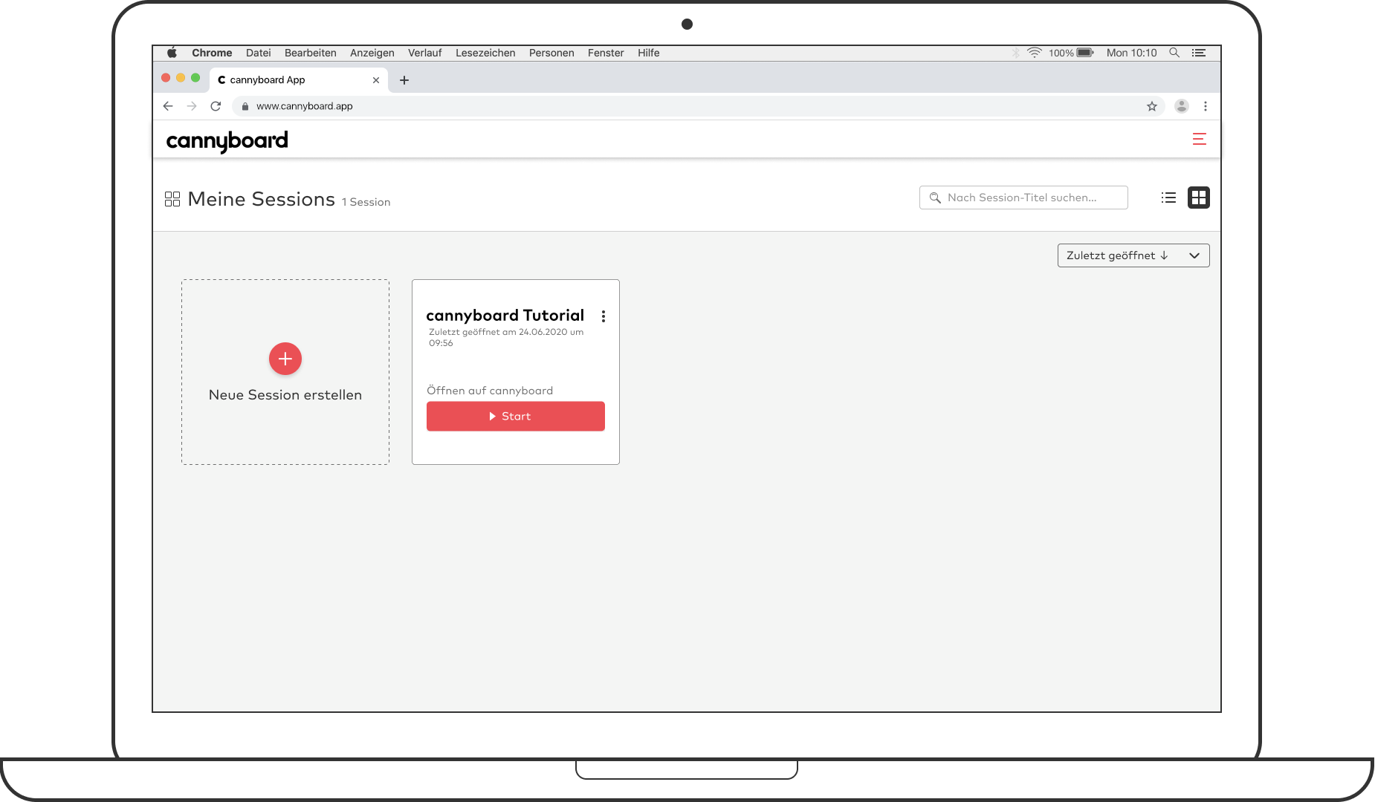Focus the session title search field
Screen dimensions: 1375x802
[1023, 198]
